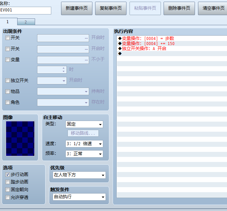Open the 角色 dropdown
This screenshot has width=227, height=211.
63,102
